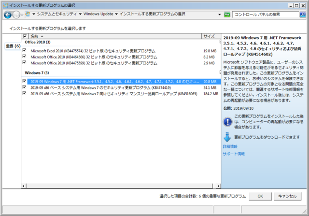Click the キャンセル button
Viewport: 309px width, 216px height.
click(x=287, y=196)
